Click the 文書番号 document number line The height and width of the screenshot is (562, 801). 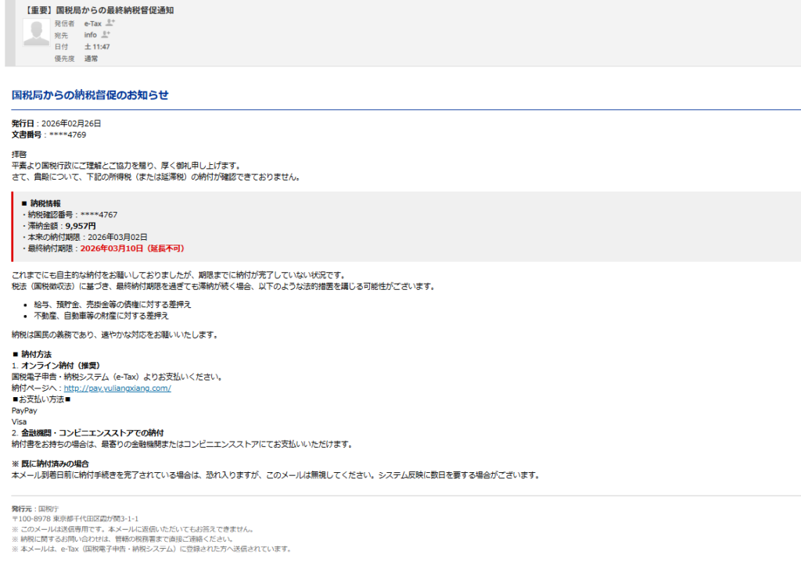click(48, 134)
